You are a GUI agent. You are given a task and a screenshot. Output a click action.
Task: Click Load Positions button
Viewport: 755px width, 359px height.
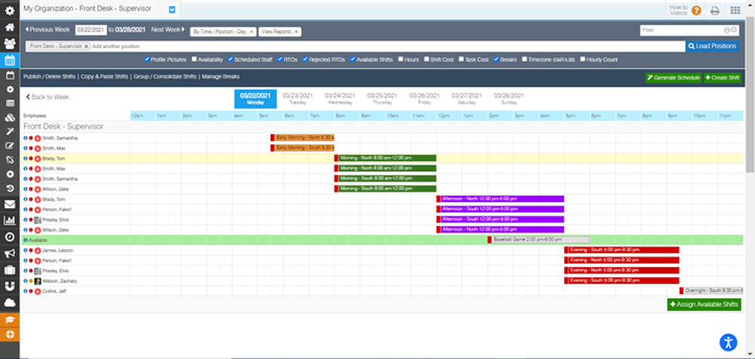712,46
